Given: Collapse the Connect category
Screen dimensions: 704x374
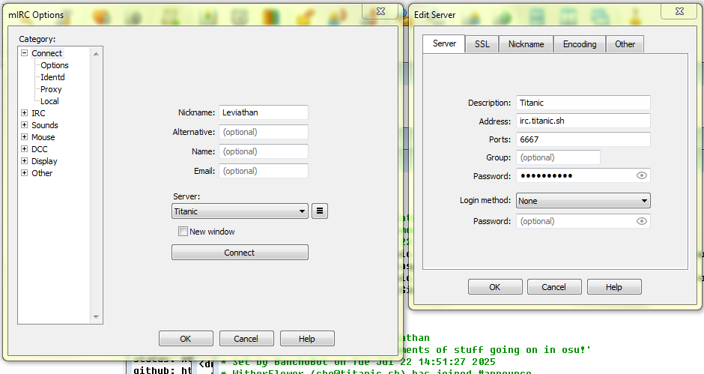Looking at the screenshot, I should pos(25,53).
